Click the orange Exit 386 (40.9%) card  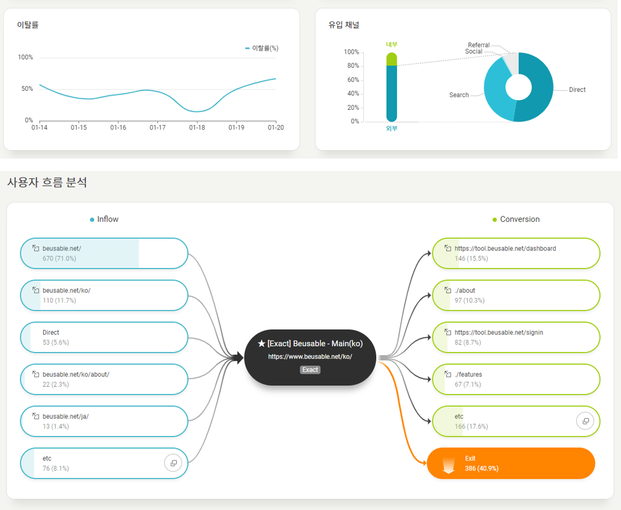coord(511,463)
